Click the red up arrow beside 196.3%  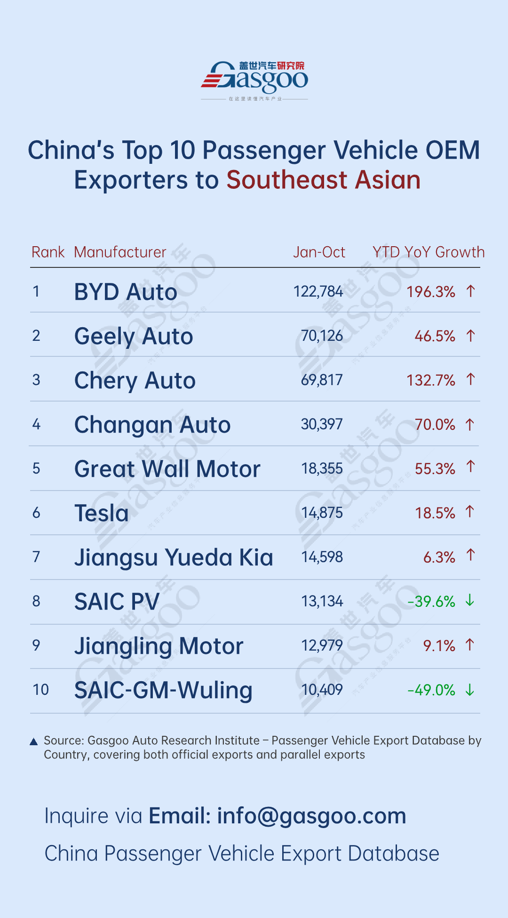pyautogui.click(x=470, y=291)
